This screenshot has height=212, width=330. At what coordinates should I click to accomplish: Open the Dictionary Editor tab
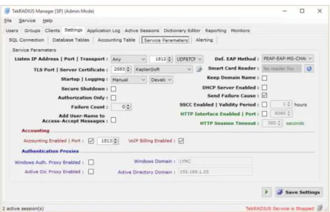point(182,31)
